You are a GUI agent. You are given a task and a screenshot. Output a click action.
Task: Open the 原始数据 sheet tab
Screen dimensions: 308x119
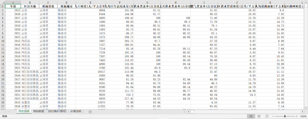[38, 111]
